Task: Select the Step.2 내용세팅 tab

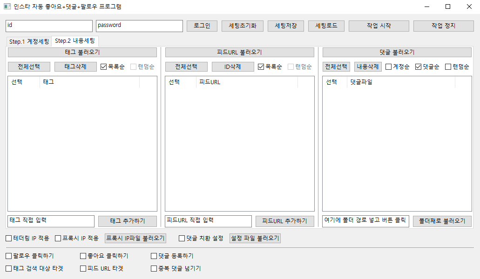Action: pos(74,41)
